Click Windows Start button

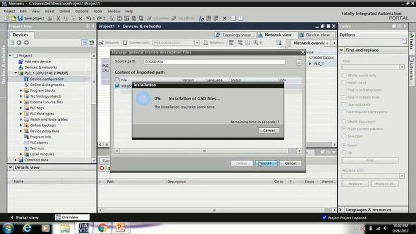(8, 228)
